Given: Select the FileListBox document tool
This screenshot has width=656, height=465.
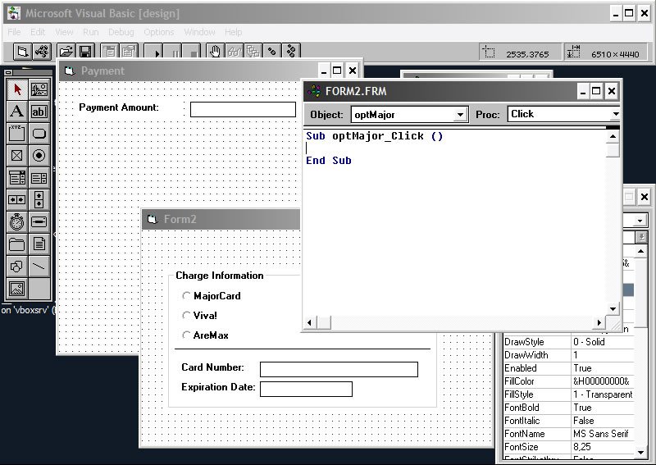Looking at the screenshot, I should [39, 244].
